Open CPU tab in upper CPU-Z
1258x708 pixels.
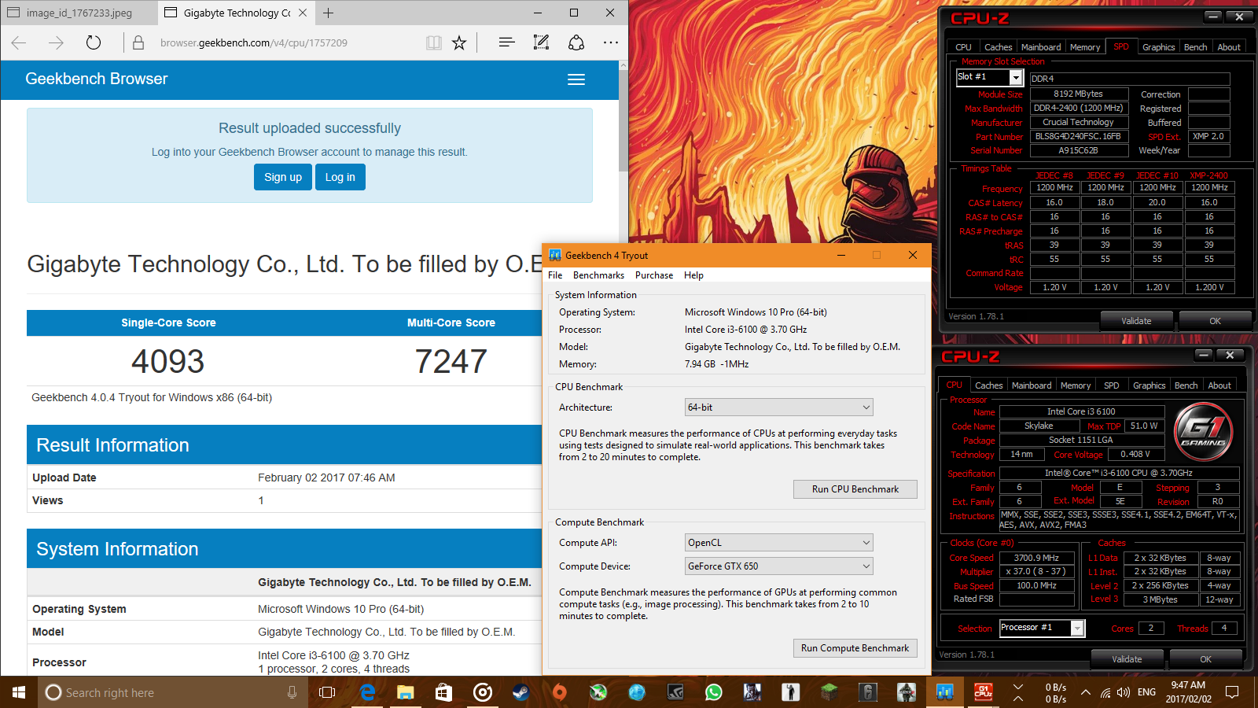click(x=963, y=47)
